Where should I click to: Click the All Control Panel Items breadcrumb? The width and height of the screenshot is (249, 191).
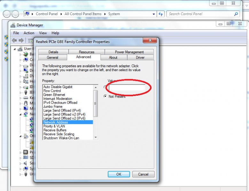[83, 14]
